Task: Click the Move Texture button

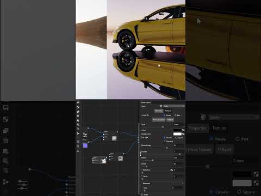Action: [159, 120]
